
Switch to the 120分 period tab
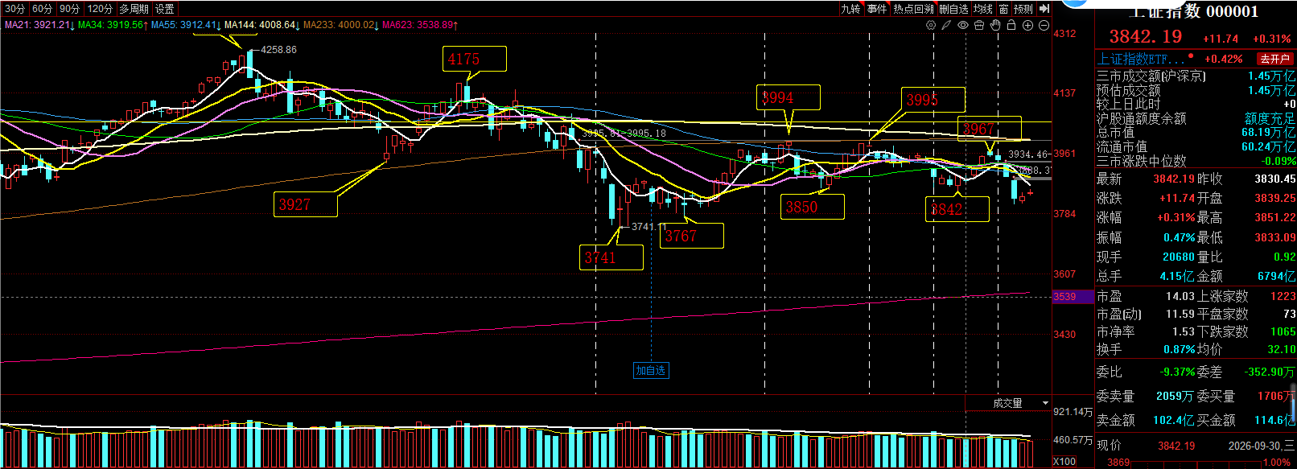[100, 9]
